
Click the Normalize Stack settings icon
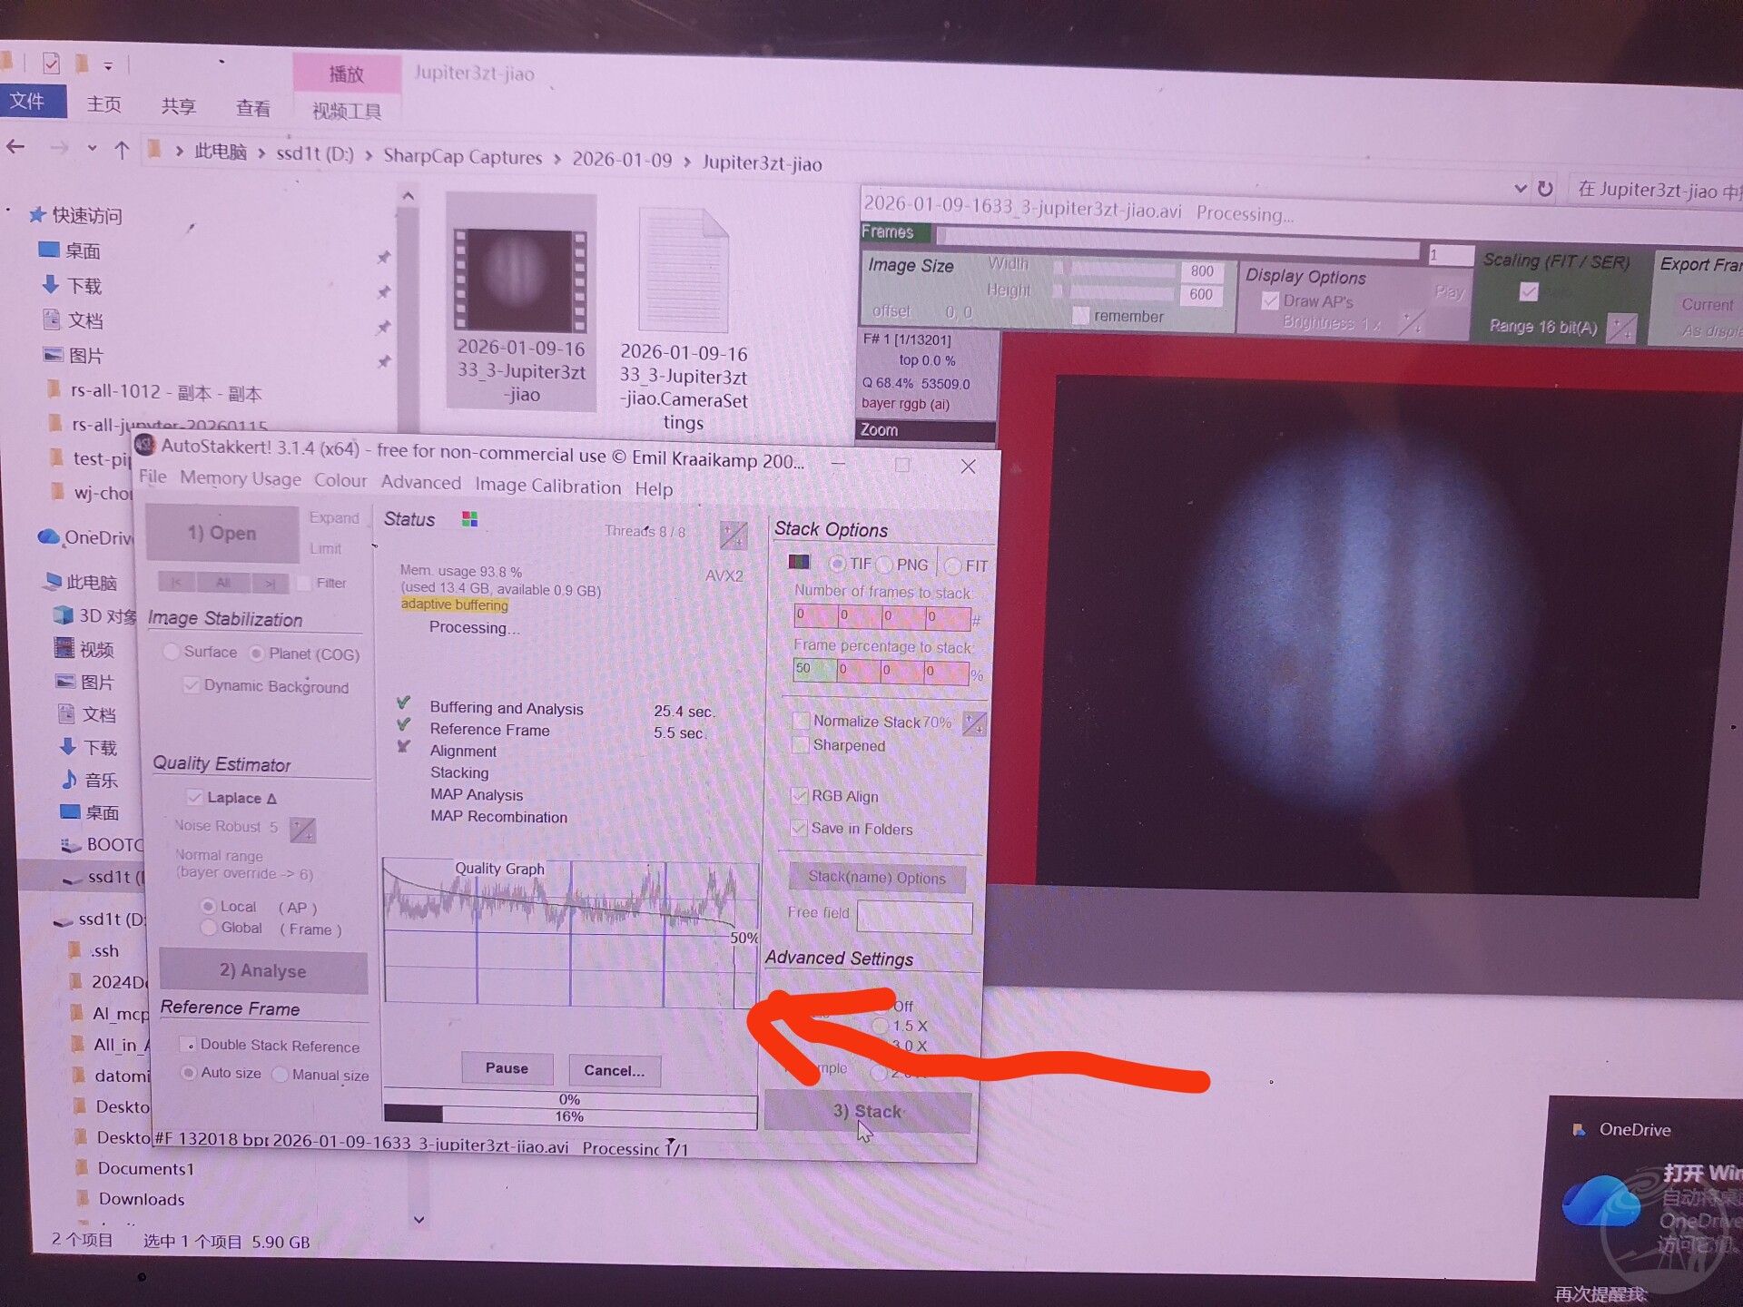coord(974,723)
